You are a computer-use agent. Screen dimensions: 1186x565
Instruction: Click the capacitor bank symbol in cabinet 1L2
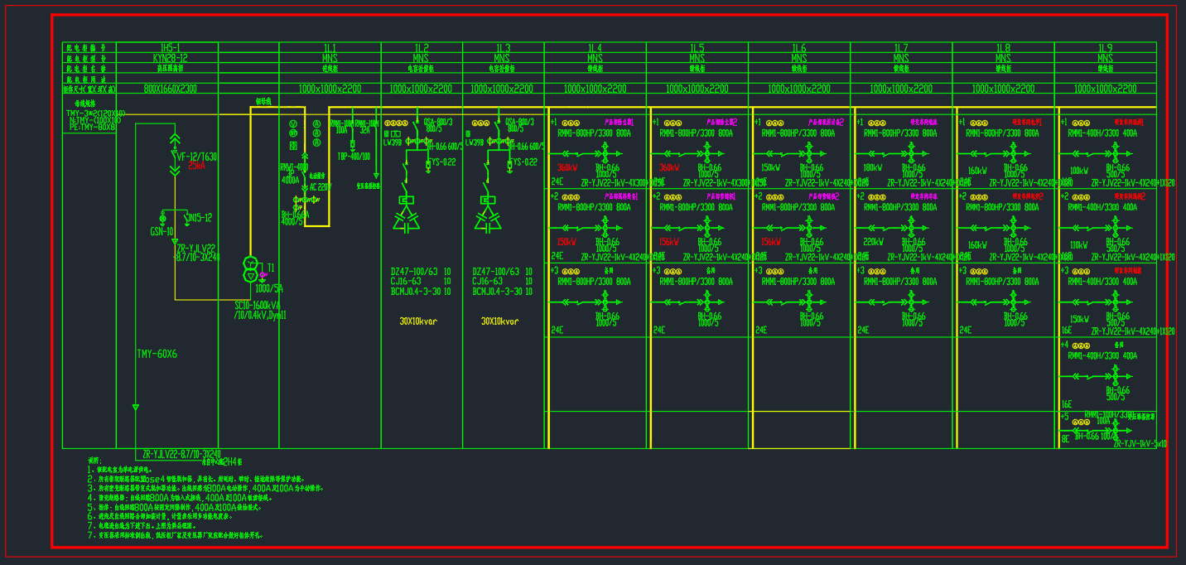click(x=406, y=218)
